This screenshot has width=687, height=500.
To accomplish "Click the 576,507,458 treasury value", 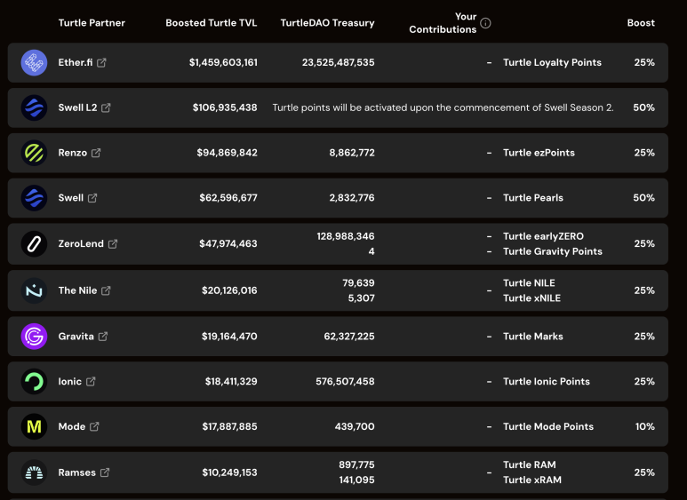I will point(345,381).
